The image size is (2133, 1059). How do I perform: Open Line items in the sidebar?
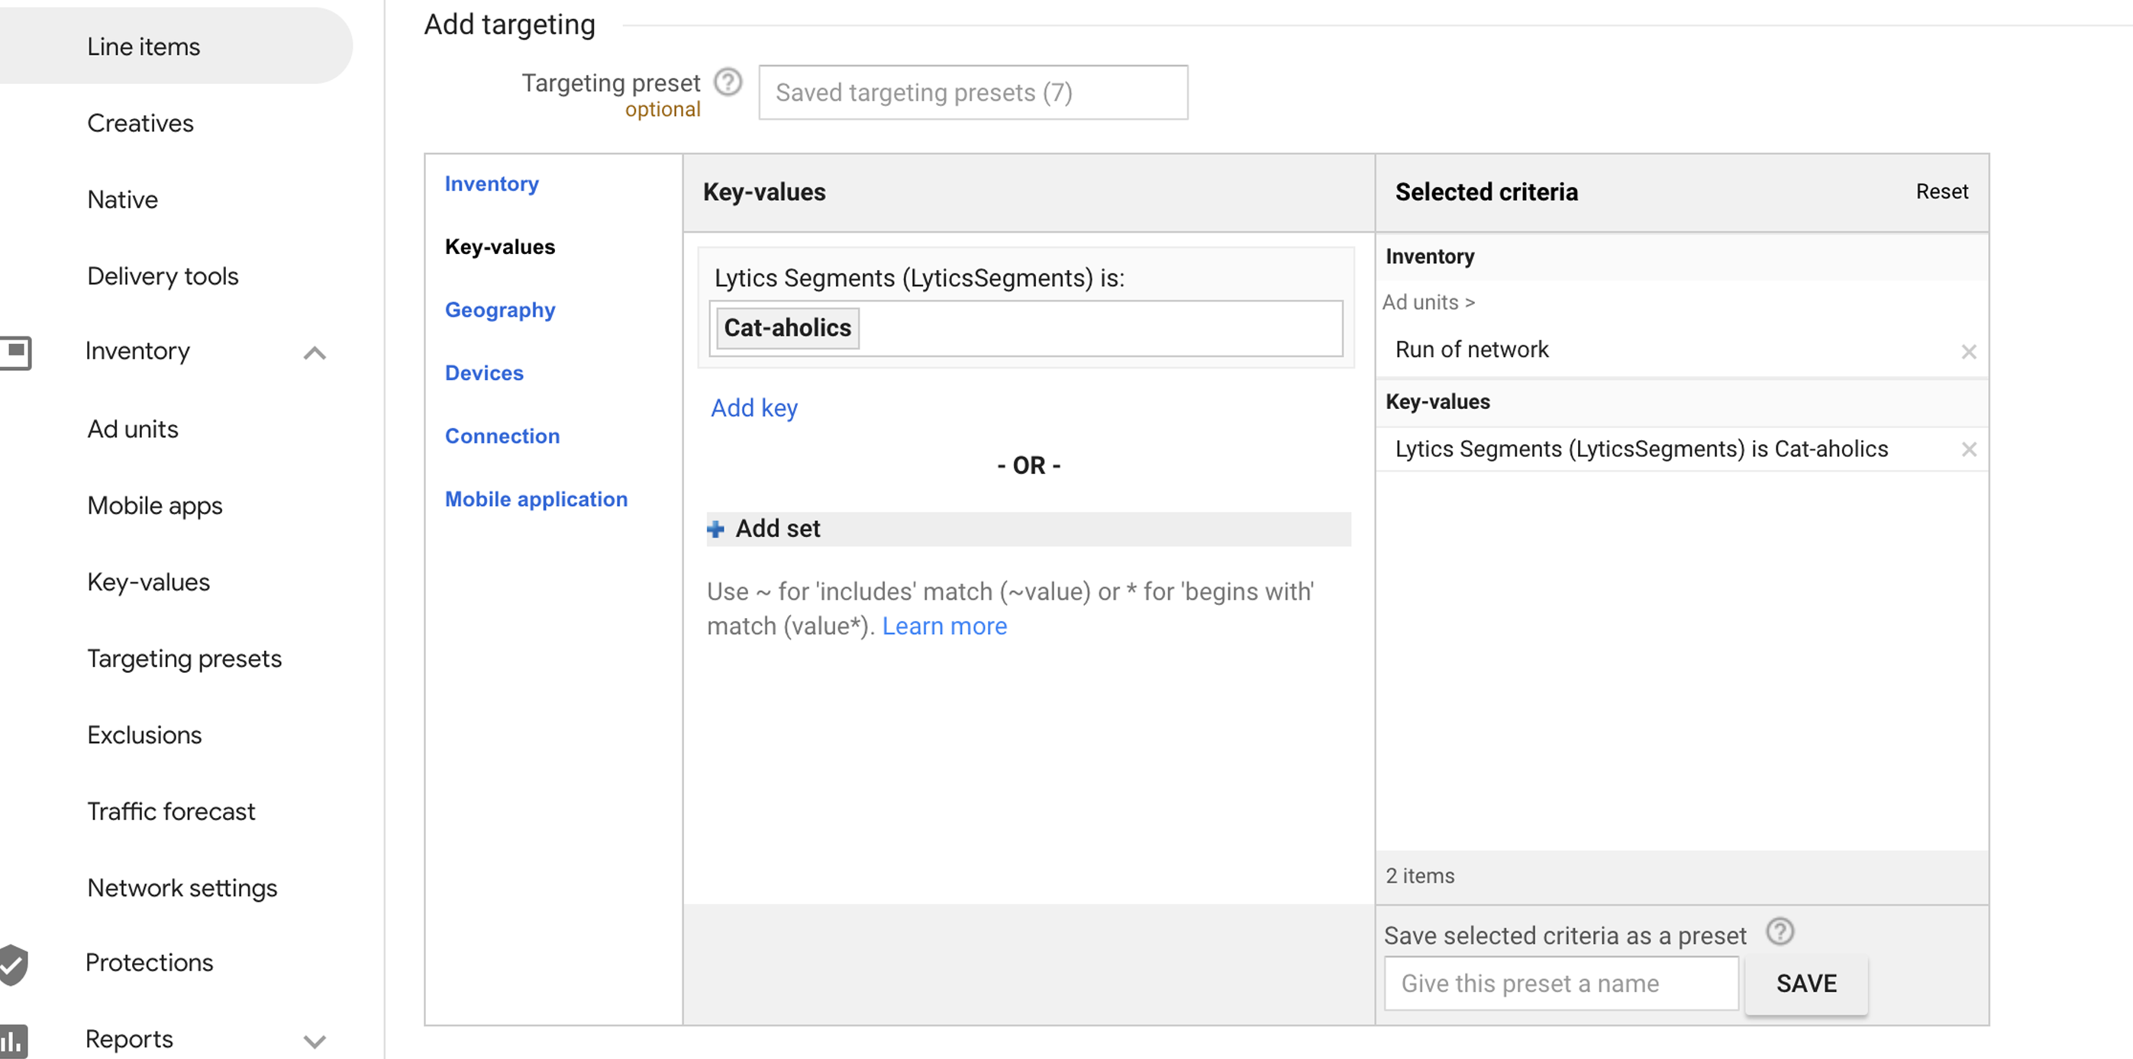click(x=144, y=47)
